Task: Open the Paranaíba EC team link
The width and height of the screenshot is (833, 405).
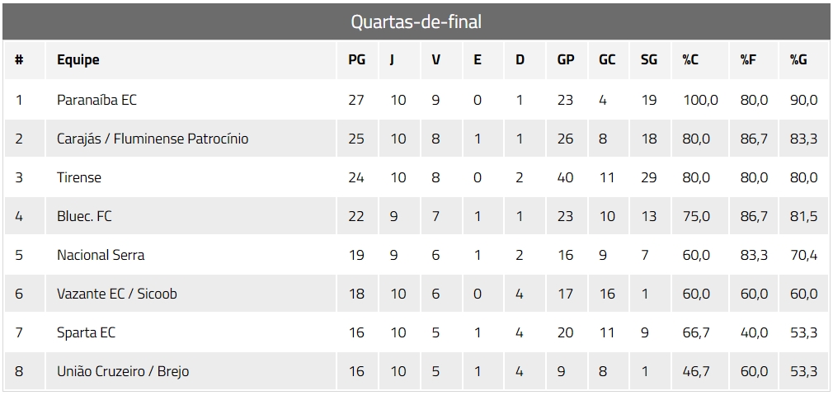Action: click(x=96, y=100)
